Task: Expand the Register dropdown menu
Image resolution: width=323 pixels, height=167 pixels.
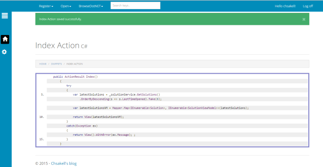Action: pyautogui.click(x=46, y=6)
